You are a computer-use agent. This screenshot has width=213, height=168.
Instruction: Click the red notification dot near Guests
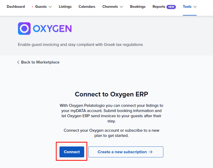coord(32,7)
